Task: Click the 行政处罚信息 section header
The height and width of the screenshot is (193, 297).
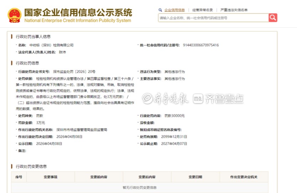Action: tap(27, 63)
